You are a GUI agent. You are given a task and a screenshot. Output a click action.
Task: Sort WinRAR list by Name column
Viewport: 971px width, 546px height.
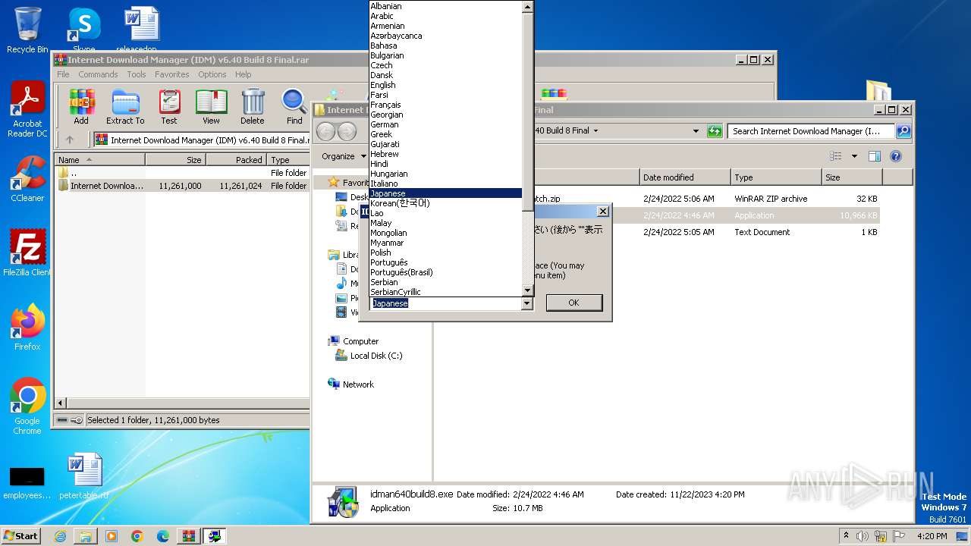(99, 160)
